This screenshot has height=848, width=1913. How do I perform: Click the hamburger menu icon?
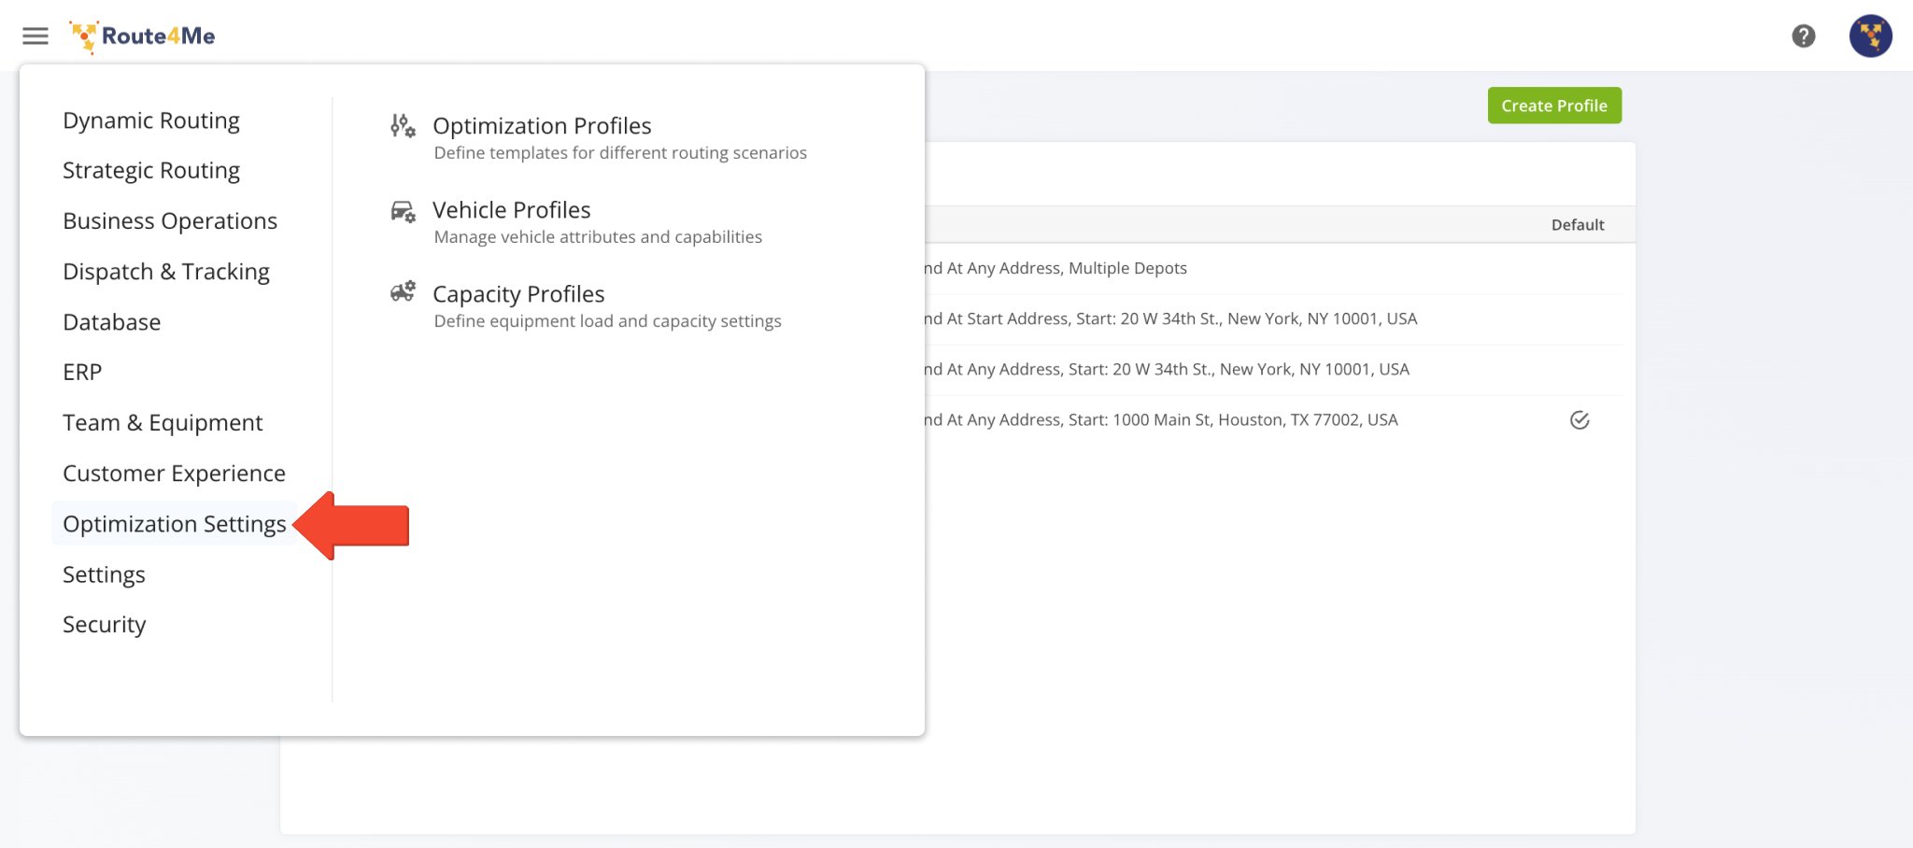point(35,36)
